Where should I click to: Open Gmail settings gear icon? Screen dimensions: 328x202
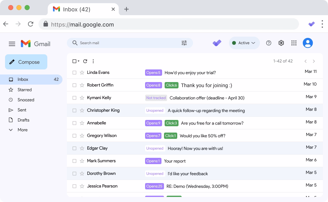pos(281,43)
